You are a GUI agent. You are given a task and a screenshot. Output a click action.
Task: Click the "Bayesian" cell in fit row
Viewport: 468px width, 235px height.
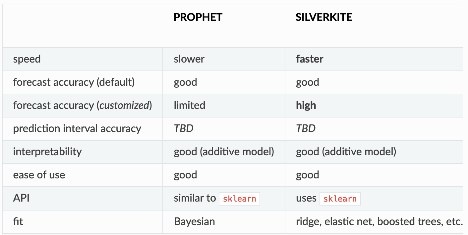(194, 221)
